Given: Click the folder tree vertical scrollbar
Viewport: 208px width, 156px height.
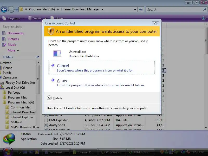Looking at the screenshot, I should (38, 79).
